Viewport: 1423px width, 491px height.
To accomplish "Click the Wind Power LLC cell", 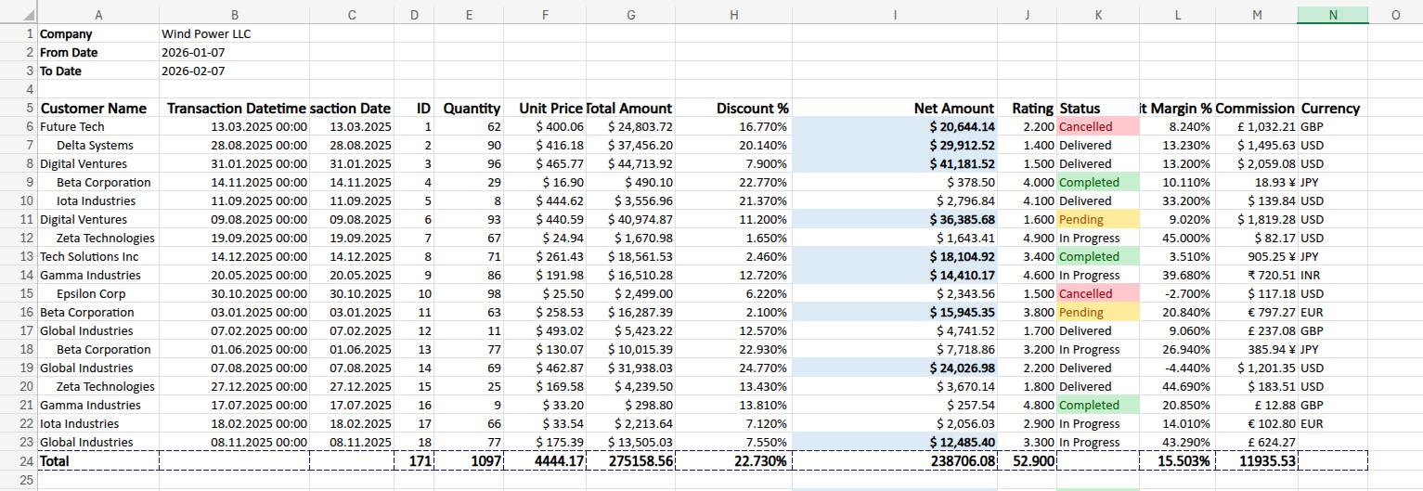I will pos(206,34).
